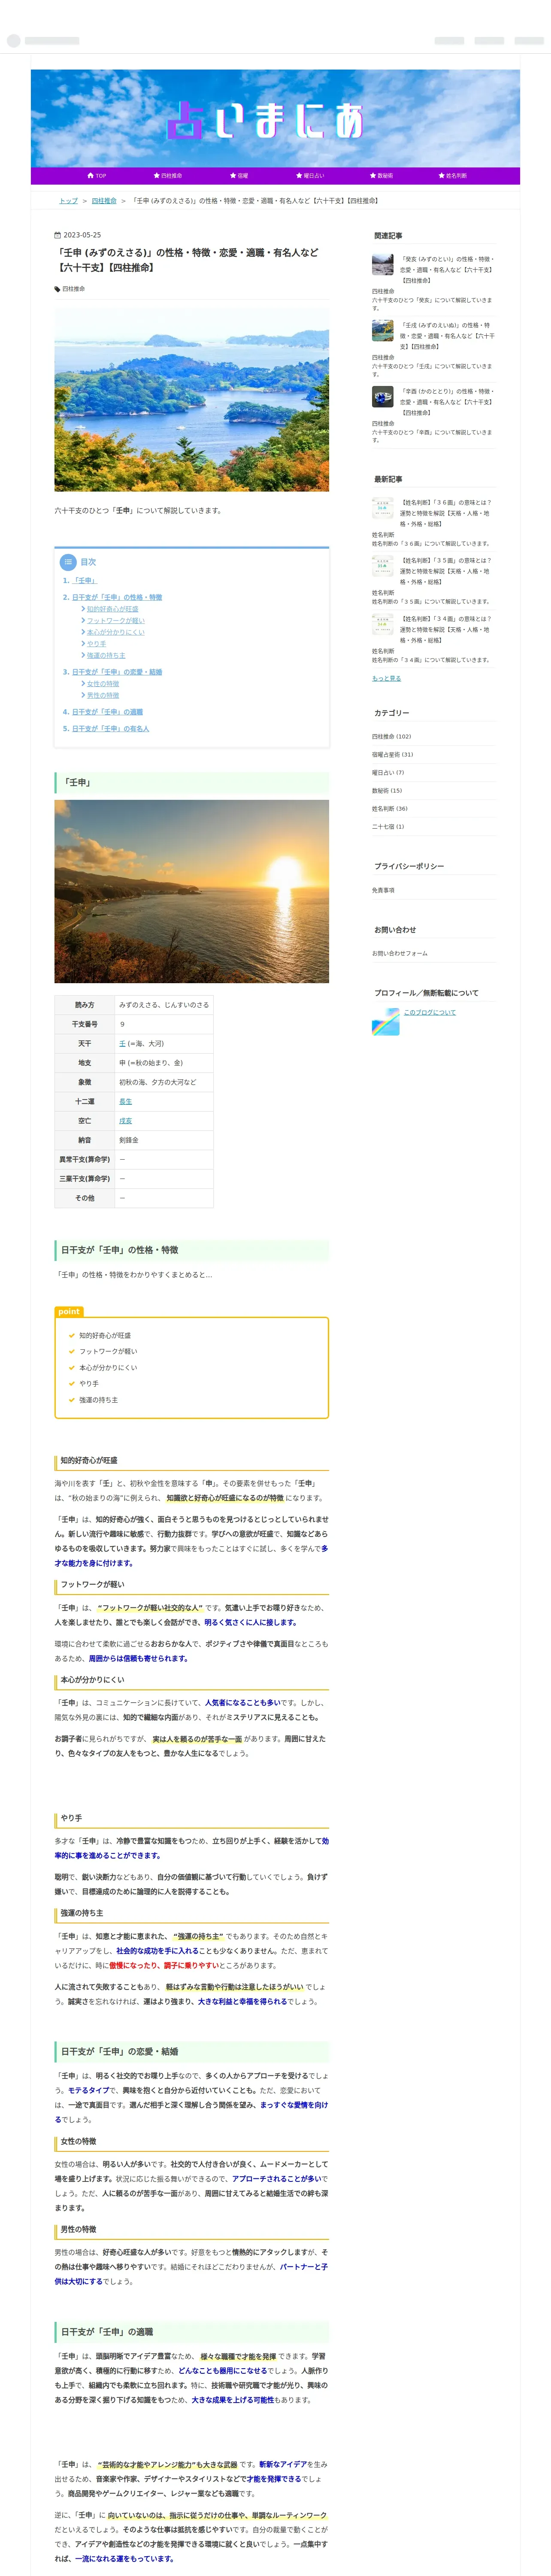This screenshot has width=551, height=2576.
Task: Open the このブログについて link
Action: (429, 1012)
